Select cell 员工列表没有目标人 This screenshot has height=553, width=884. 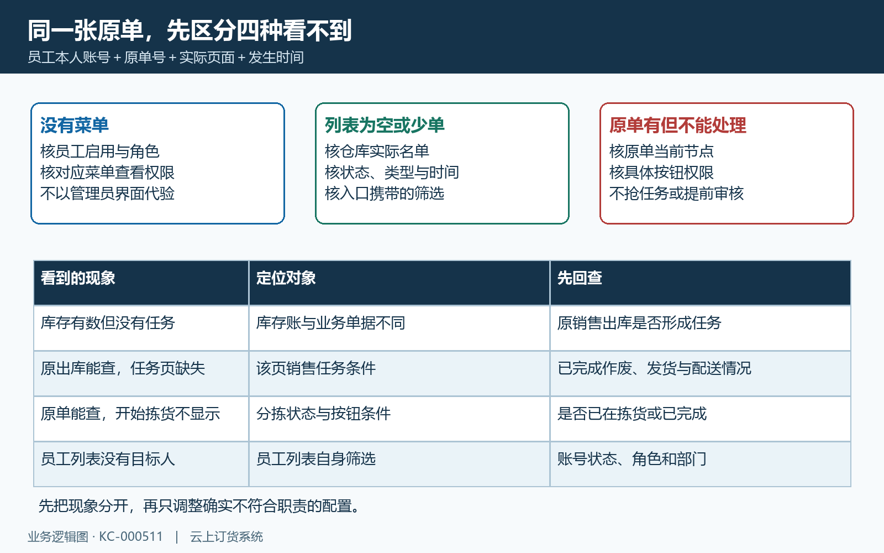coord(141,464)
